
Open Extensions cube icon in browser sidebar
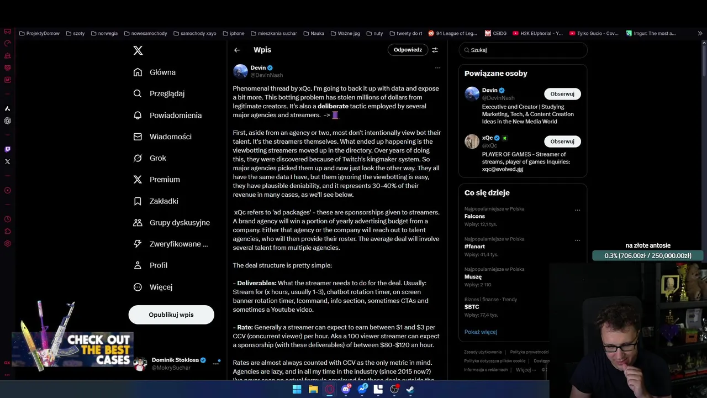(x=7, y=232)
